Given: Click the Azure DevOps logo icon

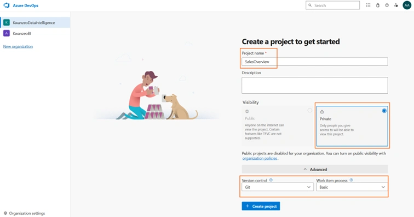Looking at the screenshot, I should tap(7, 5).
